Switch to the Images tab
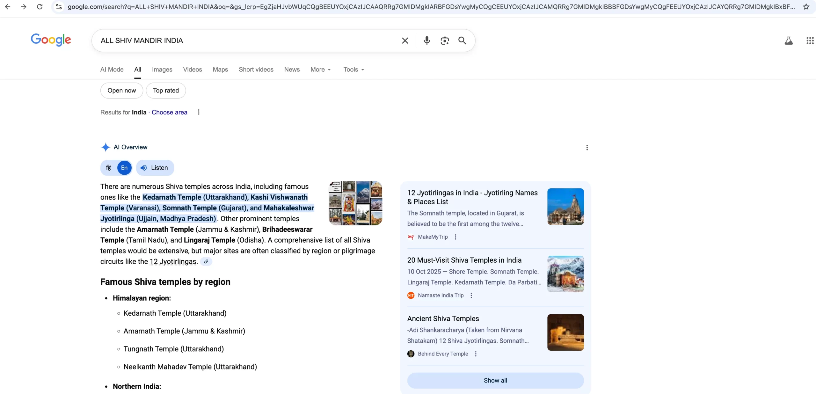The height and width of the screenshot is (394, 816). pos(162,69)
